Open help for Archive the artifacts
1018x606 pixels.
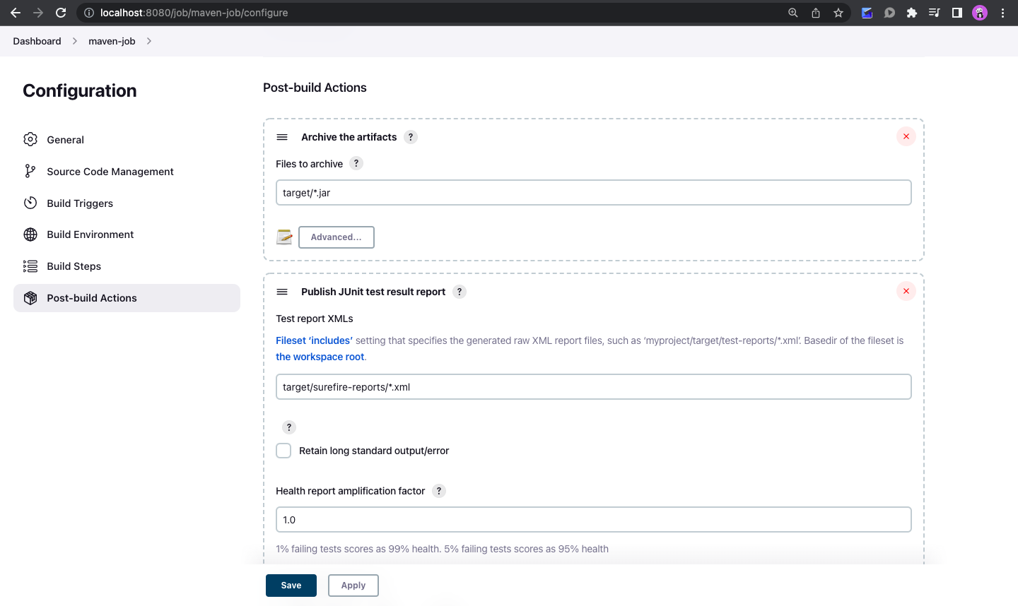pos(411,137)
